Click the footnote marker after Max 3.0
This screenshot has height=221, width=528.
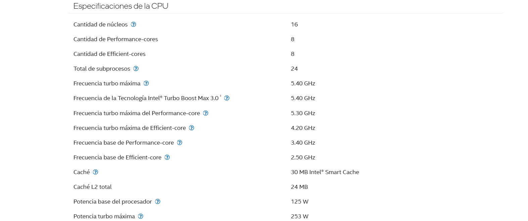click(x=221, y=96)
